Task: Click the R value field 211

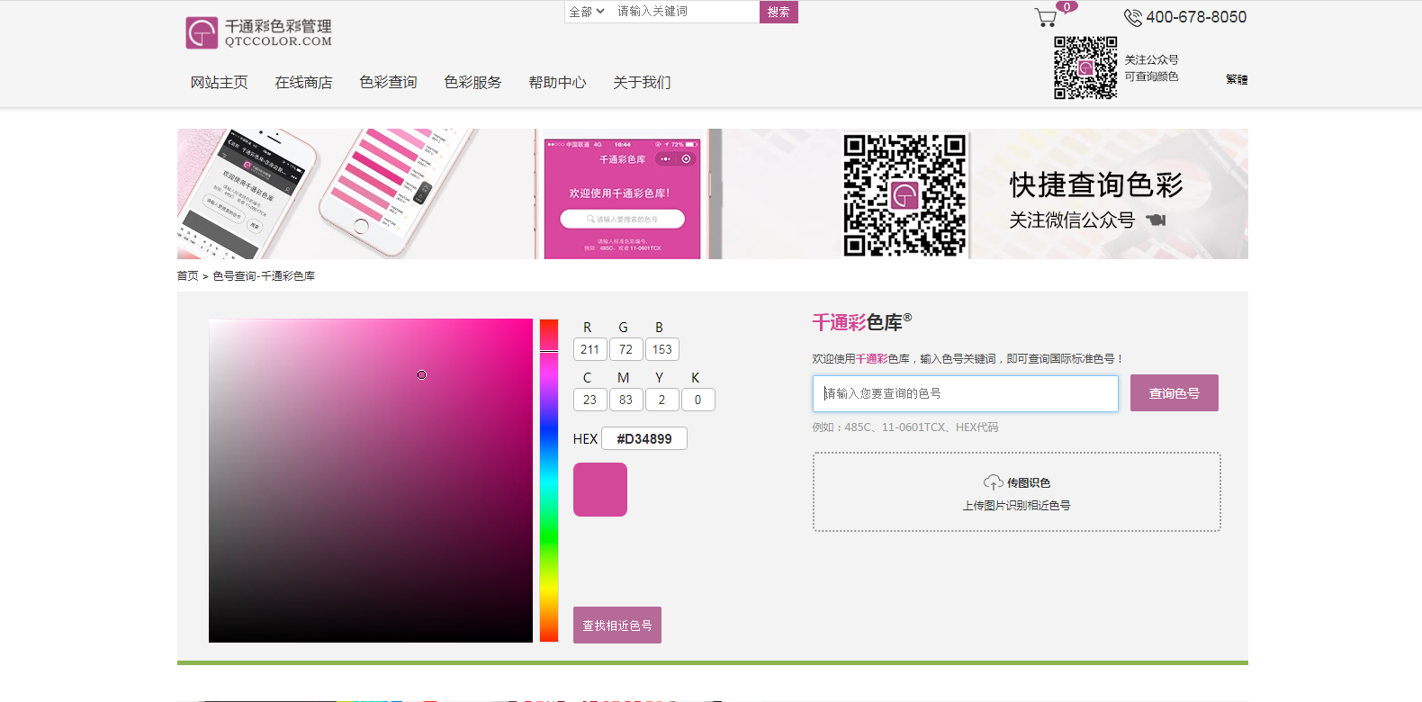Action: click(589, 349)
